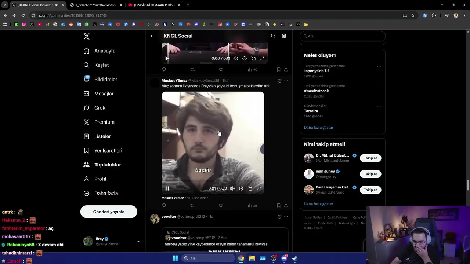Like the post with 40 views

coord(221,69)
